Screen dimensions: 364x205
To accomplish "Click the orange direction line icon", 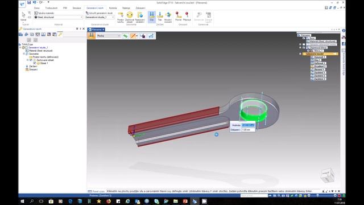I will point(133,36).
